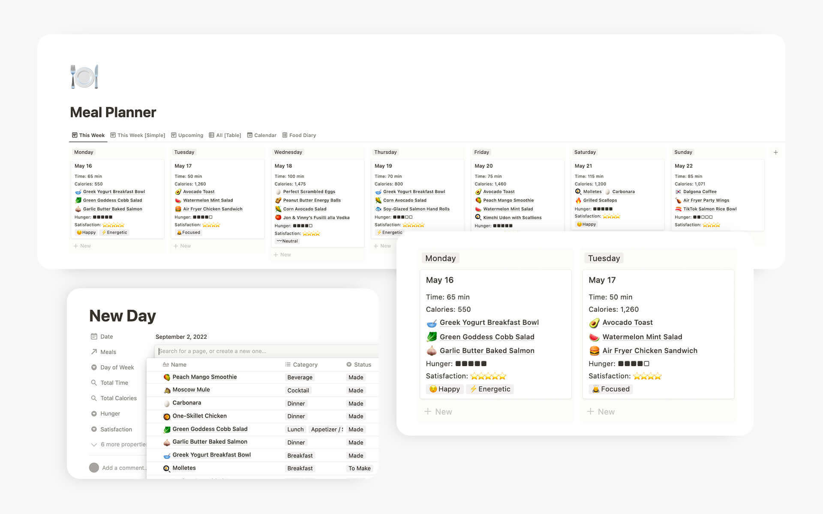Toggle visibility of Total Calories field
823x514 pixels.
pos(118,397)
